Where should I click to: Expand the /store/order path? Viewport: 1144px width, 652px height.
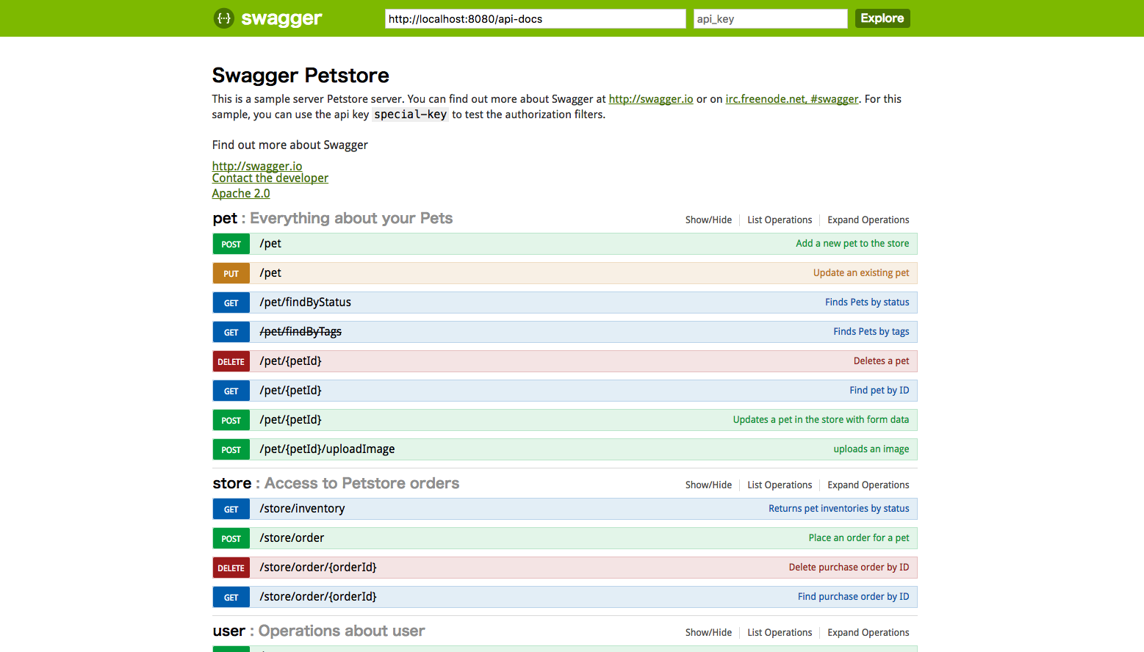[292, 538]
